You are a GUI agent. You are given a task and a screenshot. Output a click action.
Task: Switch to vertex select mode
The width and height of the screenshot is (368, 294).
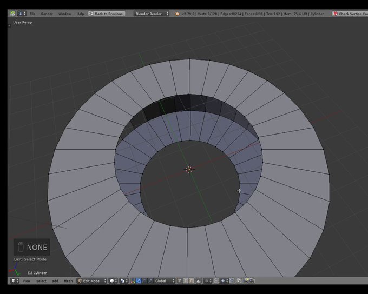[x=180, y=281]
